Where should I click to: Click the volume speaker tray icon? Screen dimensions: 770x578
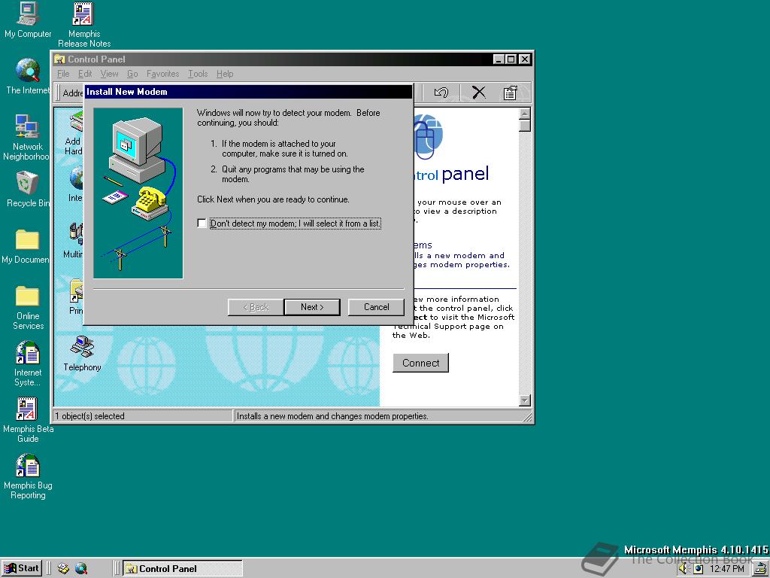point(684,569)
